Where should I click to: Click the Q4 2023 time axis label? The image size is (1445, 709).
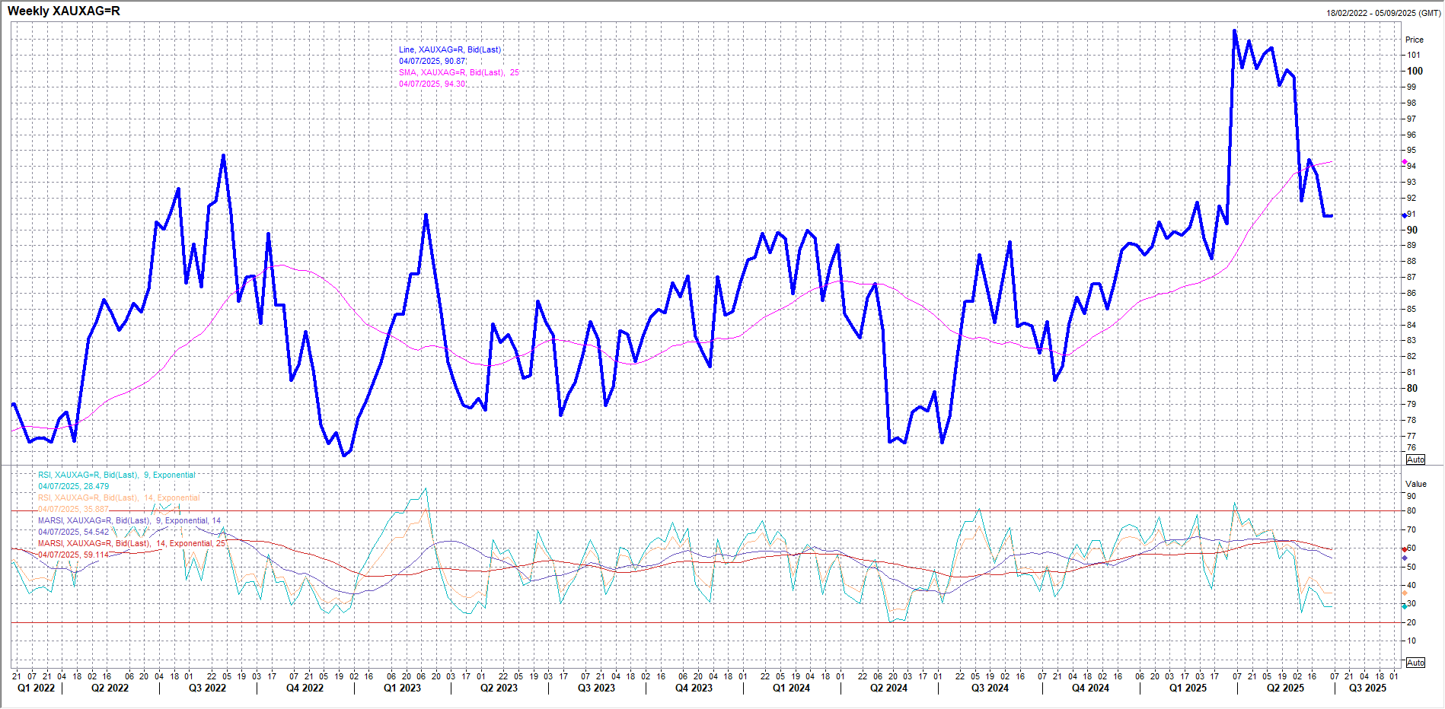[x=694, y=688]
